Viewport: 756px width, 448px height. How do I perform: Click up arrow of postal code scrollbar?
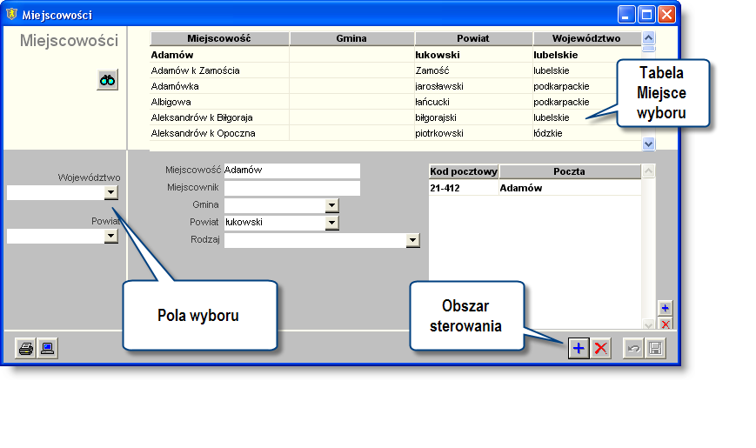tap(649, 171)
